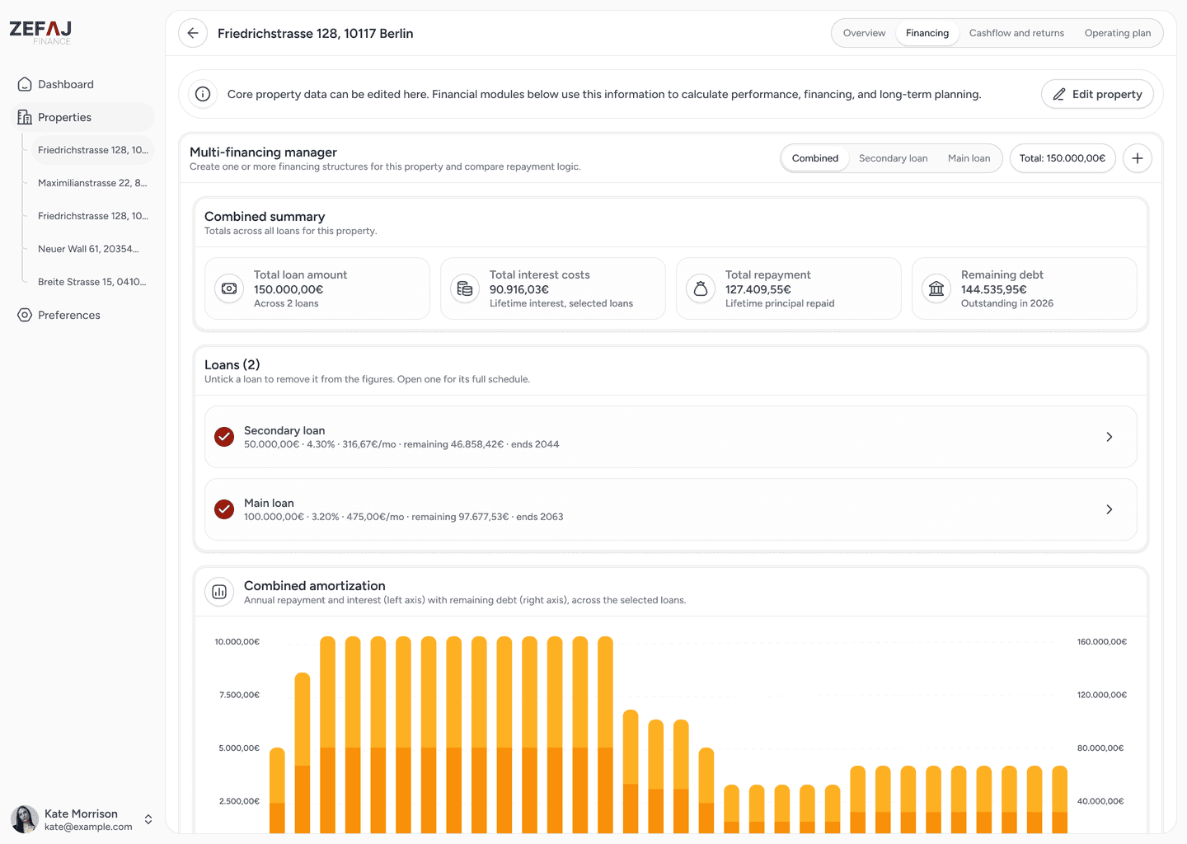Click the back arrow button

tap(193, 33)
